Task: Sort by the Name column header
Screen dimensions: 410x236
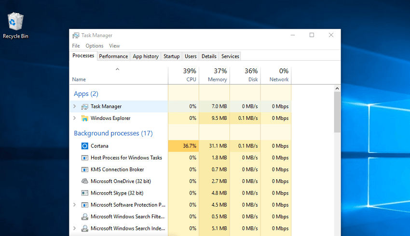Action: click(119, 76)
